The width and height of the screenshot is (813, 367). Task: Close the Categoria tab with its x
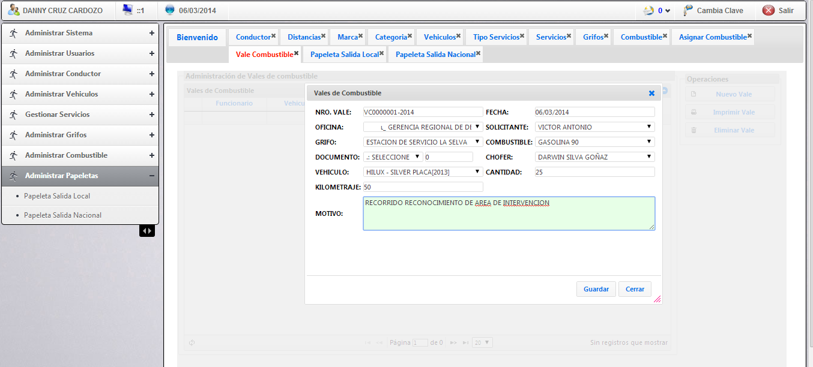pos(410,36)
